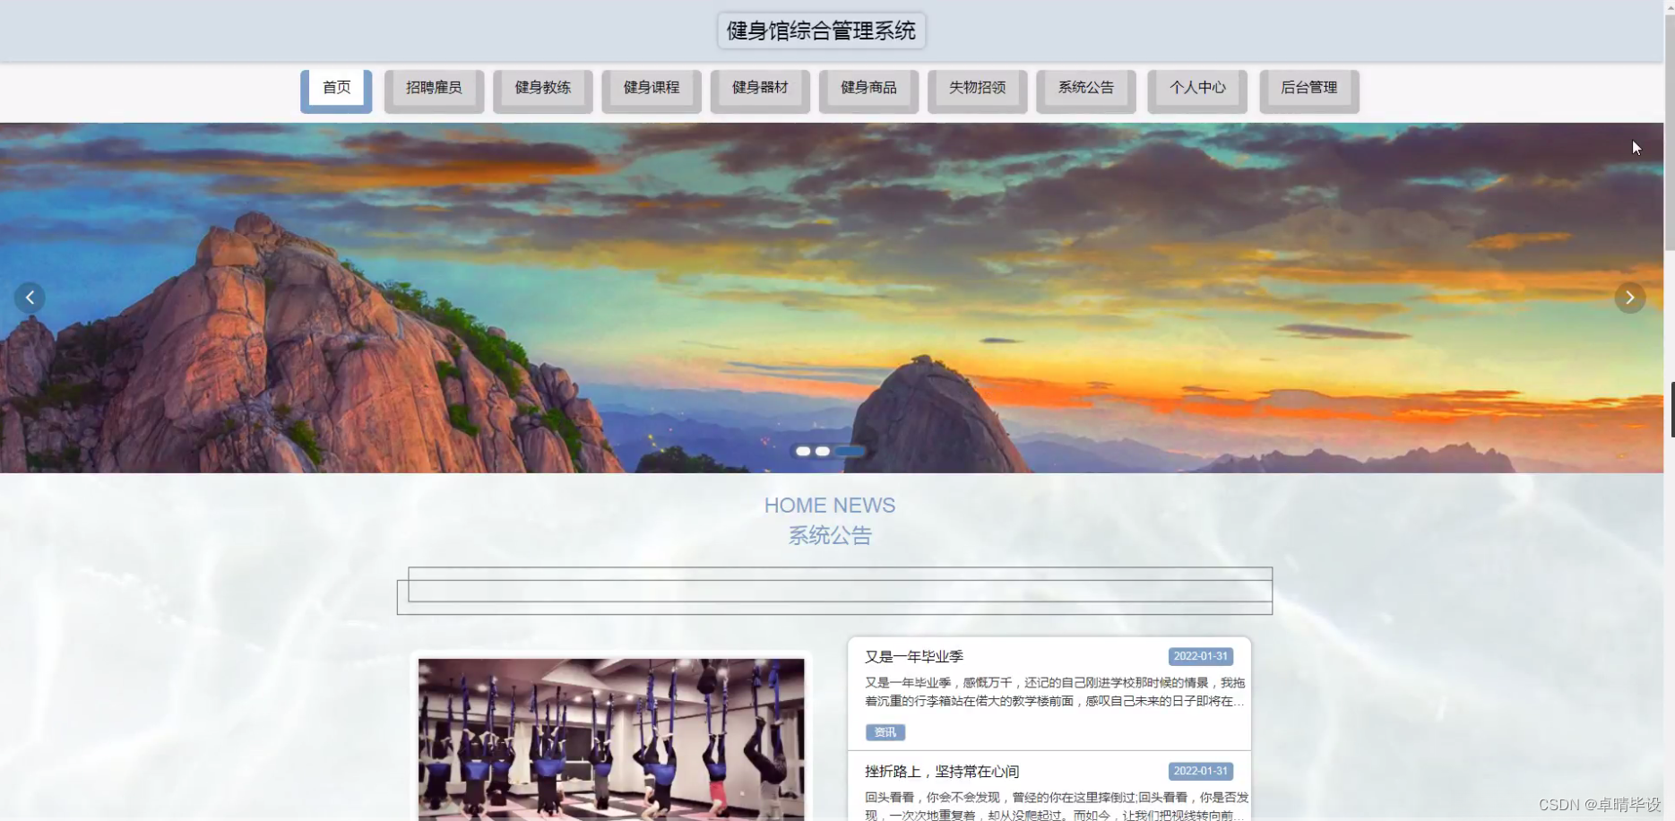Click the next carousel arrow
This screenshot has width=1675, height=821.
[x=1629, y=297]
